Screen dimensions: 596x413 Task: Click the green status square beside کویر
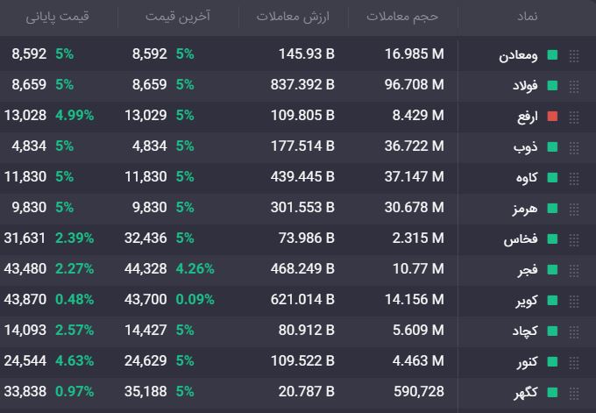[552, 301]
